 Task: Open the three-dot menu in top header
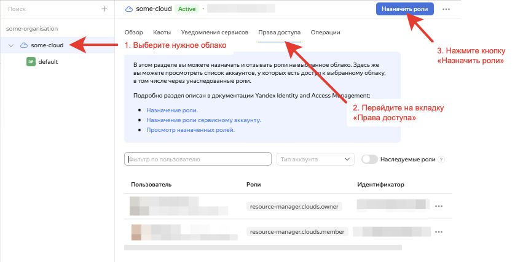(446, 9)
